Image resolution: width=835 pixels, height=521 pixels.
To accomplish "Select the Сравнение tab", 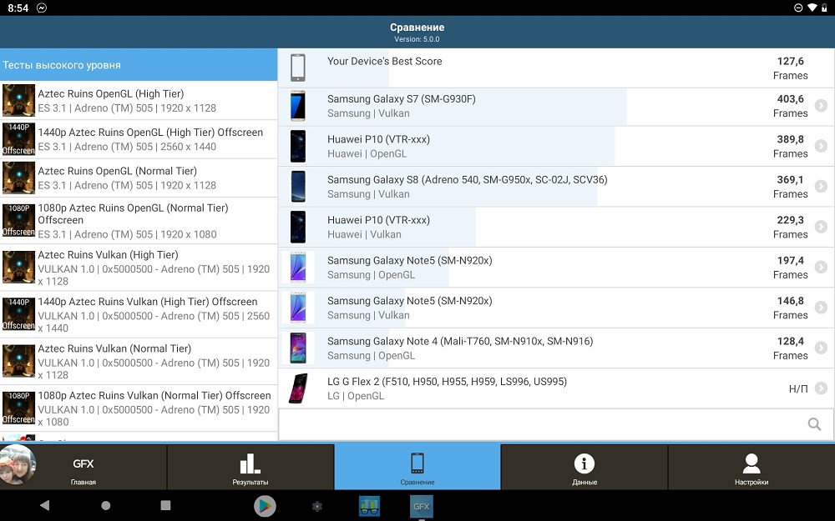I will [x=417, y=468].
